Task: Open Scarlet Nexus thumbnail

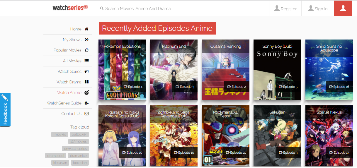Action: coord(329,136)
